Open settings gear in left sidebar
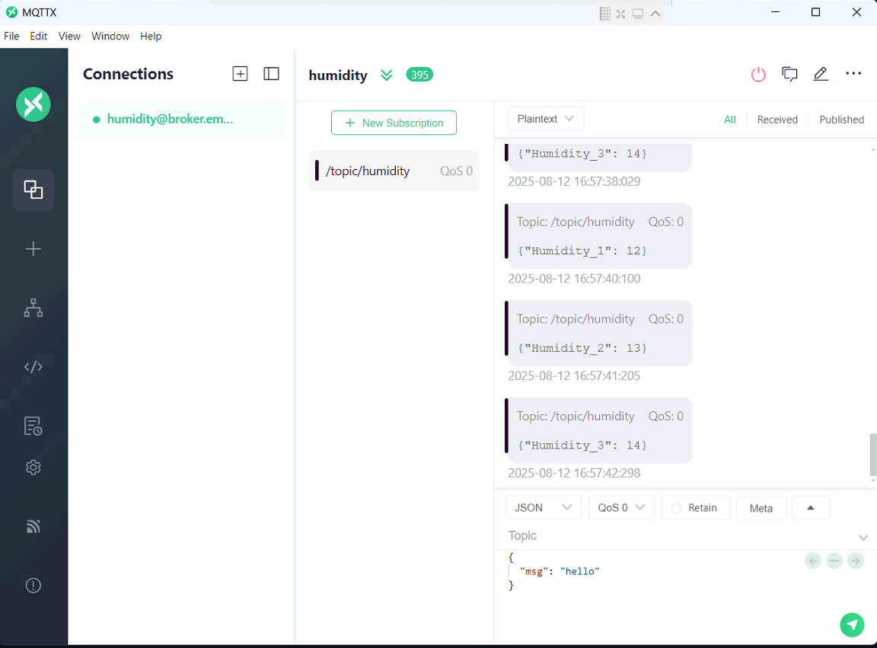The width and height of the screenshot is (877, 648). pyautogui.click(x=33, y=468)
